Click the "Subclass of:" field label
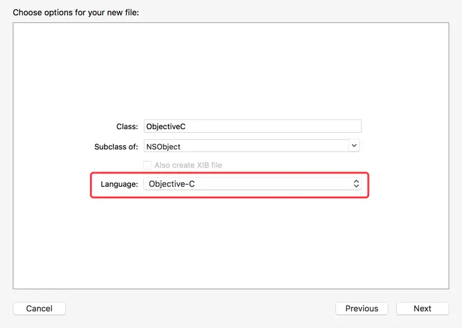This screenshot has height=328, width=462. [x=116, y=146]
